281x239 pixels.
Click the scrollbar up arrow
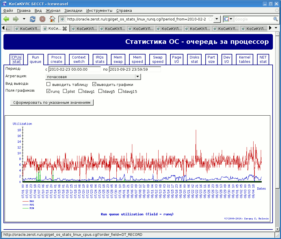click(x=277, y=33)
